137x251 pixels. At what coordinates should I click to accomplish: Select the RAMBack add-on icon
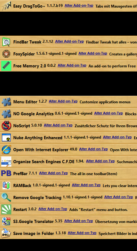[x=6, y=185]
